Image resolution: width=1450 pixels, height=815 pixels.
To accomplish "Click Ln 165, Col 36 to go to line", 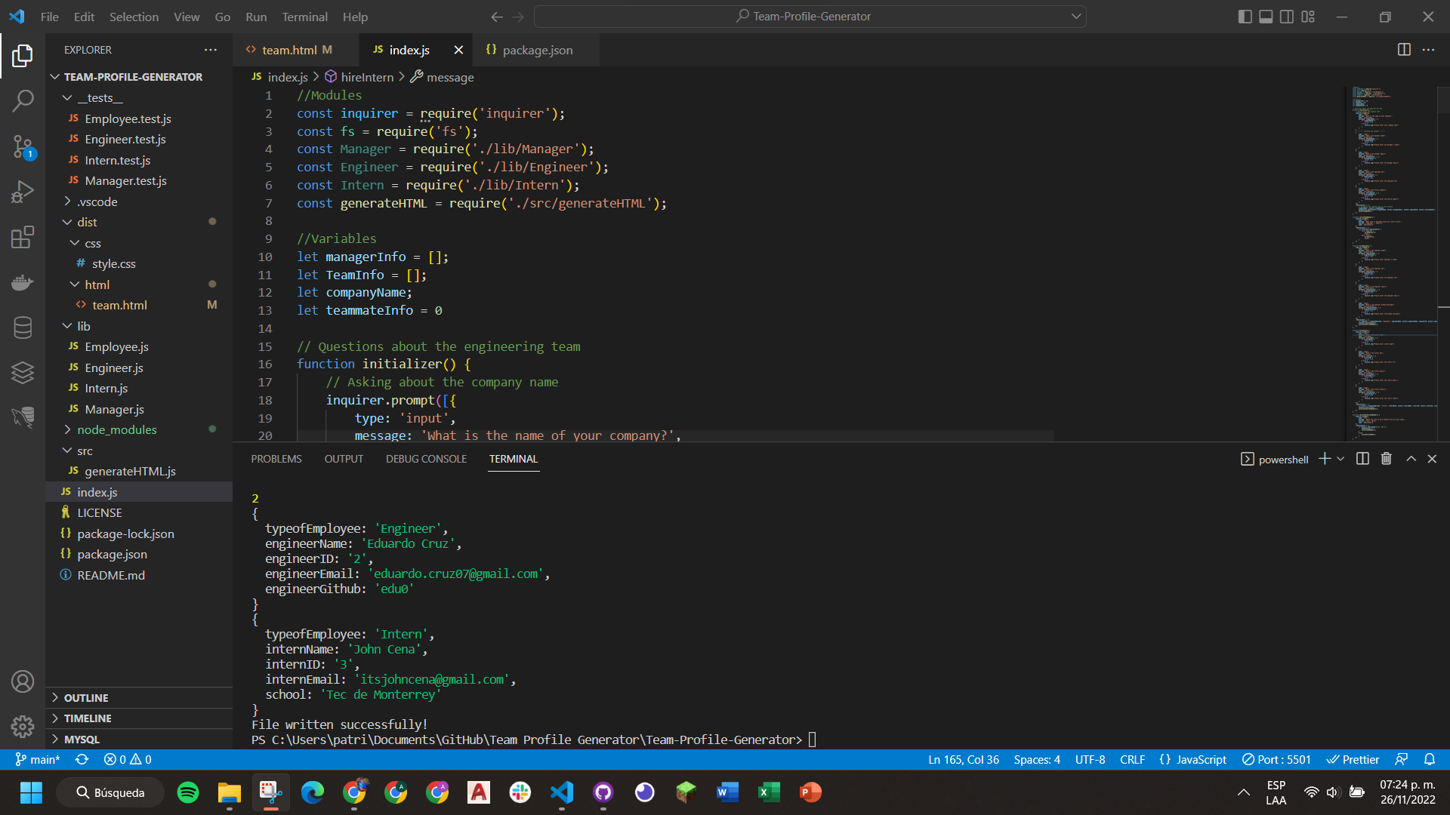I will 963,759.
